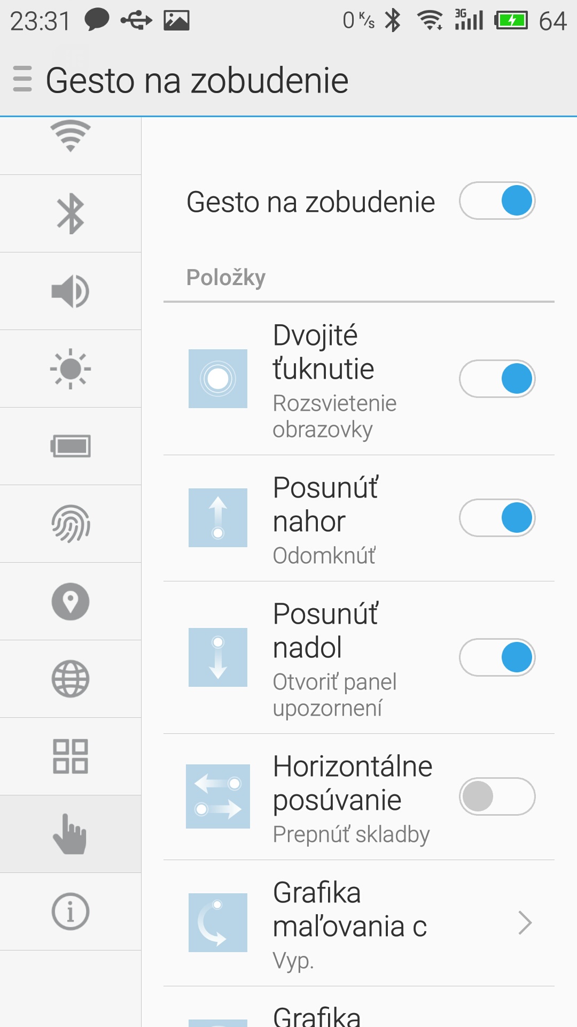Select the fingerprint security sidebar icon

71,524
